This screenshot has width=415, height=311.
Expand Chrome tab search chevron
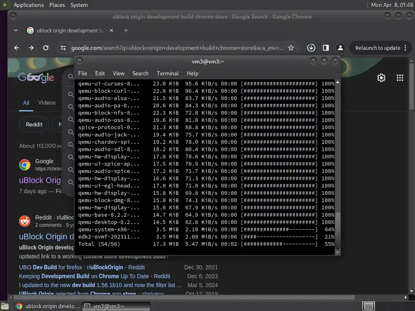[x=16, y=30]
